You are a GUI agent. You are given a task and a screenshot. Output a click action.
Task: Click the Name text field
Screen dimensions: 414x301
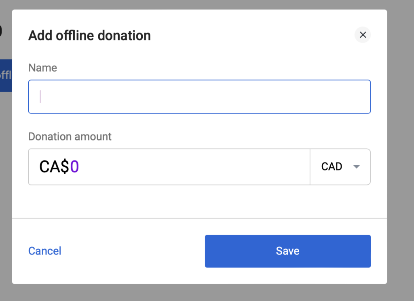[x=199, y=97]
